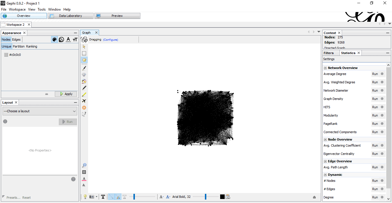Expand the bottom settings panel arrow
392x203 pixels.
pos(314,197)
